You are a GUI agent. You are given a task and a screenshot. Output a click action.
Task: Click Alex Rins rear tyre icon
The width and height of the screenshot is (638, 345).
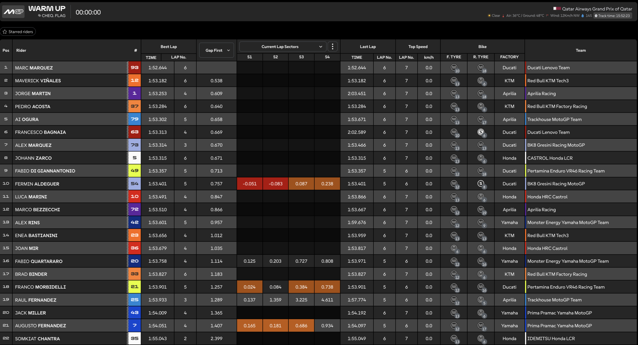click(481, 223)
